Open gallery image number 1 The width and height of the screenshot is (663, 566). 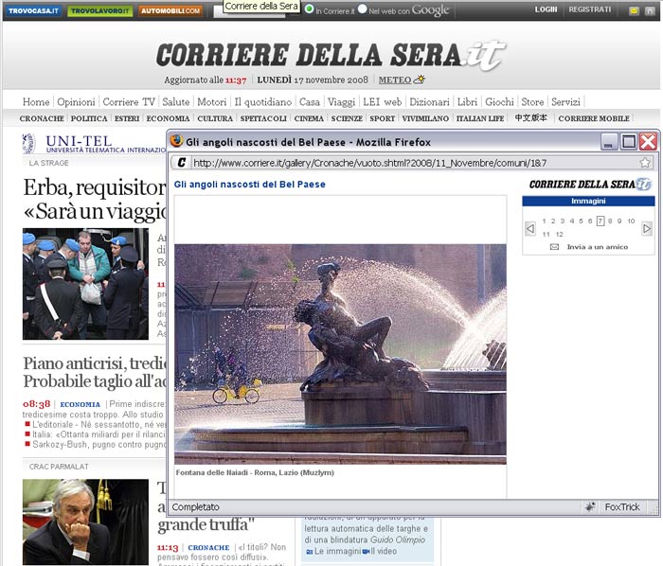coord(544,221)
